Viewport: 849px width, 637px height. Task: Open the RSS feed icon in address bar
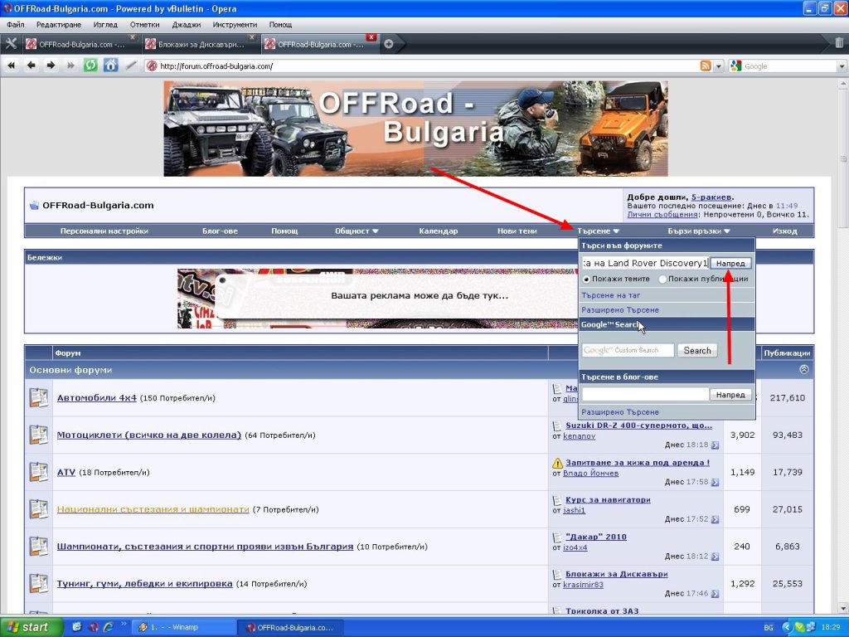(706, 66)
